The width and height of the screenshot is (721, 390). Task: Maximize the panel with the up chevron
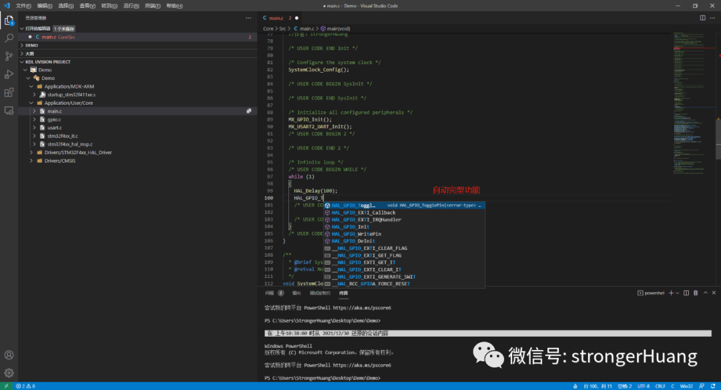[706, 293]
